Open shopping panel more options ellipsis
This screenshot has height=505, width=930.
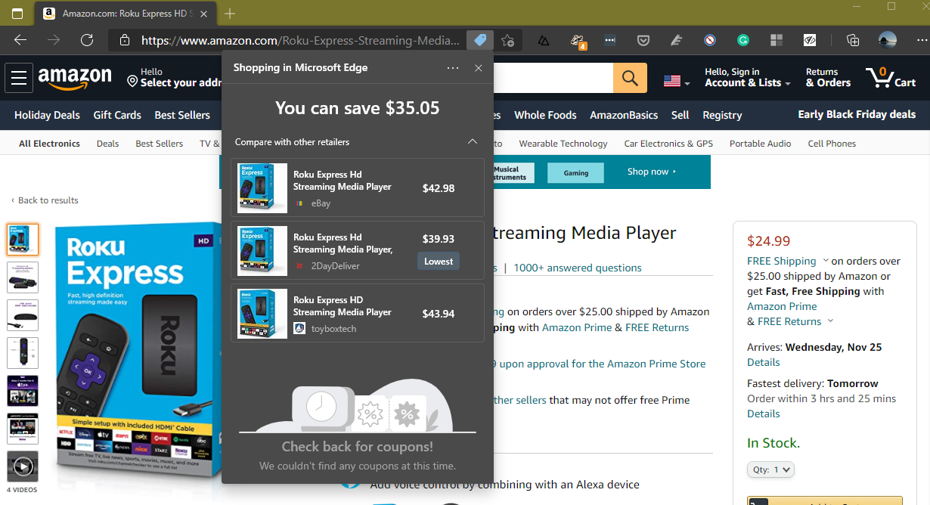tap(453, 68)
